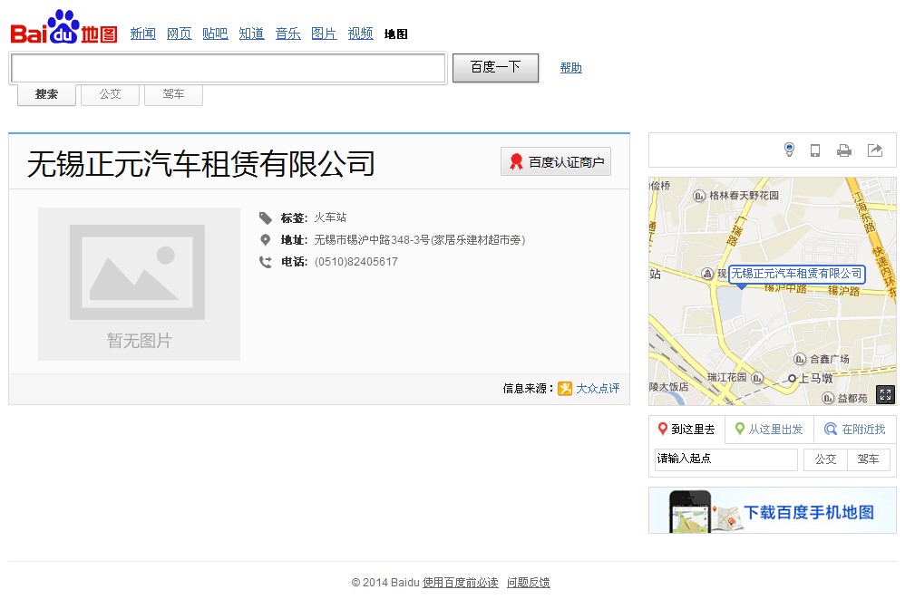Click the Baidu Maps logo
The image size is (915, 609).
point(63,28)
